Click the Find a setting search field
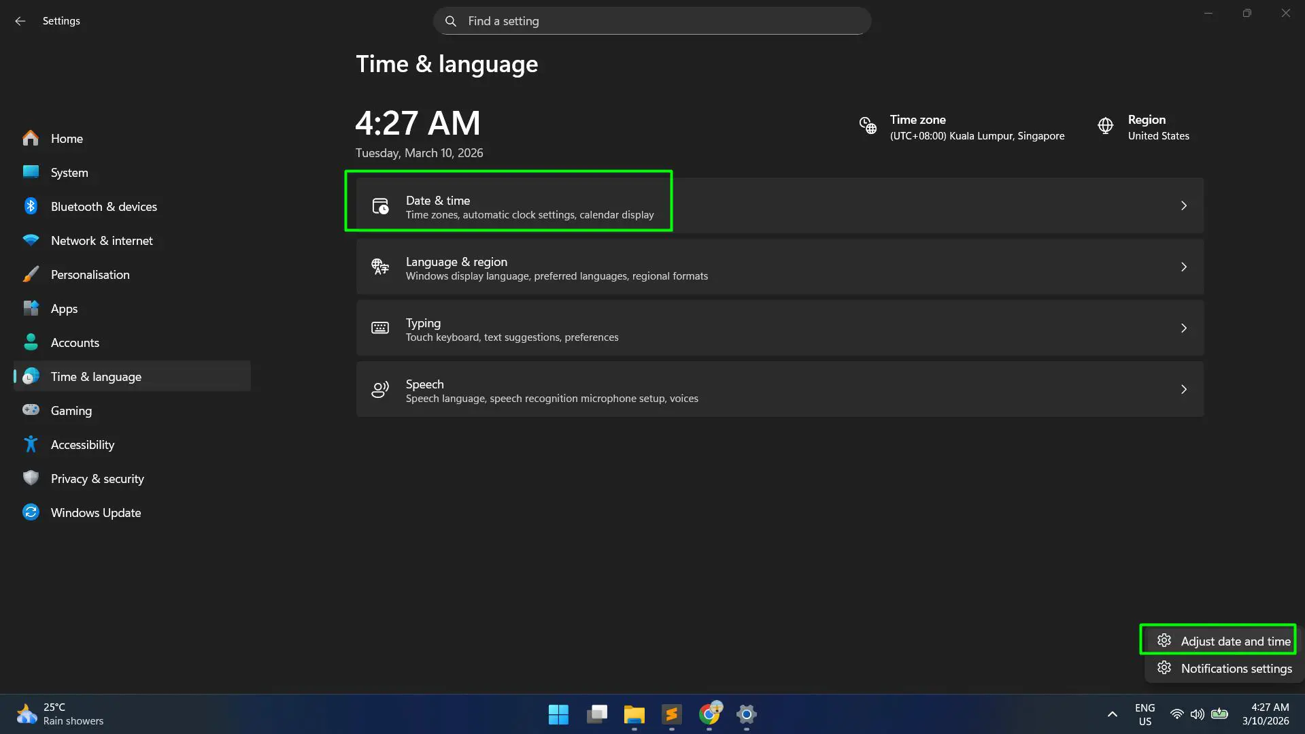The image size is (1305, 734). tap(651, 20)
